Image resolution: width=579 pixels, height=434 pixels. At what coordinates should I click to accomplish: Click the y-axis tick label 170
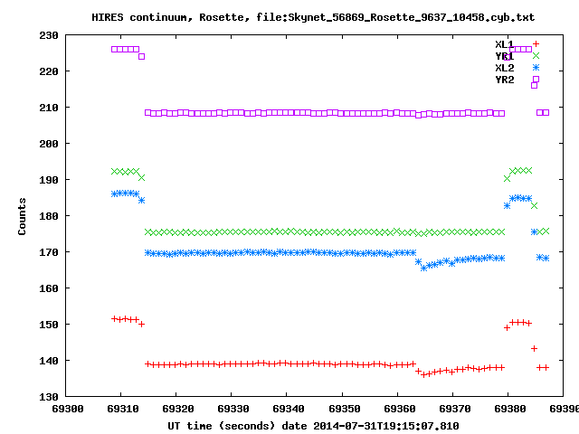pos(49,252)
